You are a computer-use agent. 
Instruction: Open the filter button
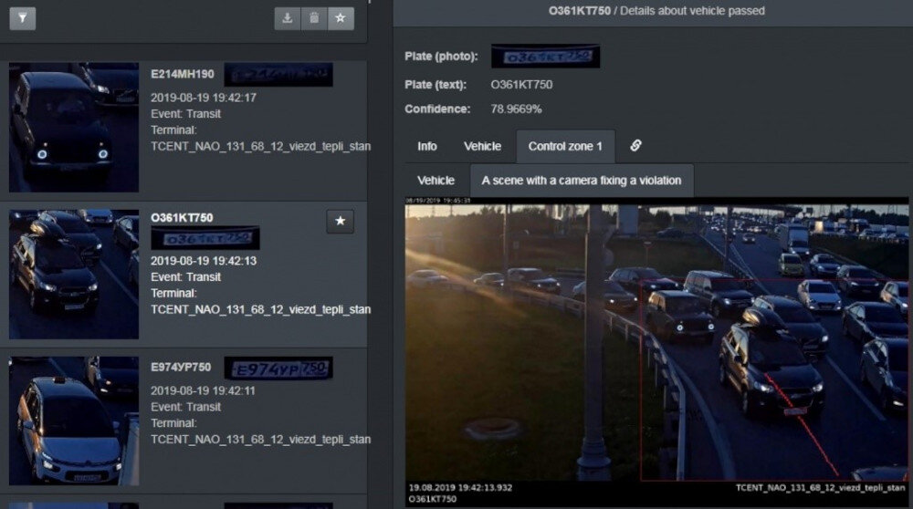click(x=23, y=18)
